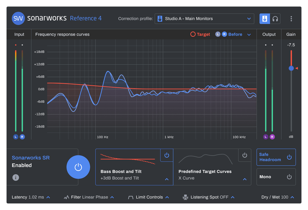This screenshot has width=308, height=210.
Task: Click the Sonarworks SW logo
Action: point(18,18)
